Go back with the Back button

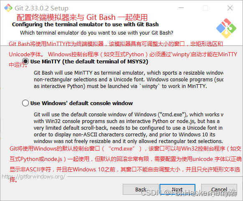pos(141,189)
